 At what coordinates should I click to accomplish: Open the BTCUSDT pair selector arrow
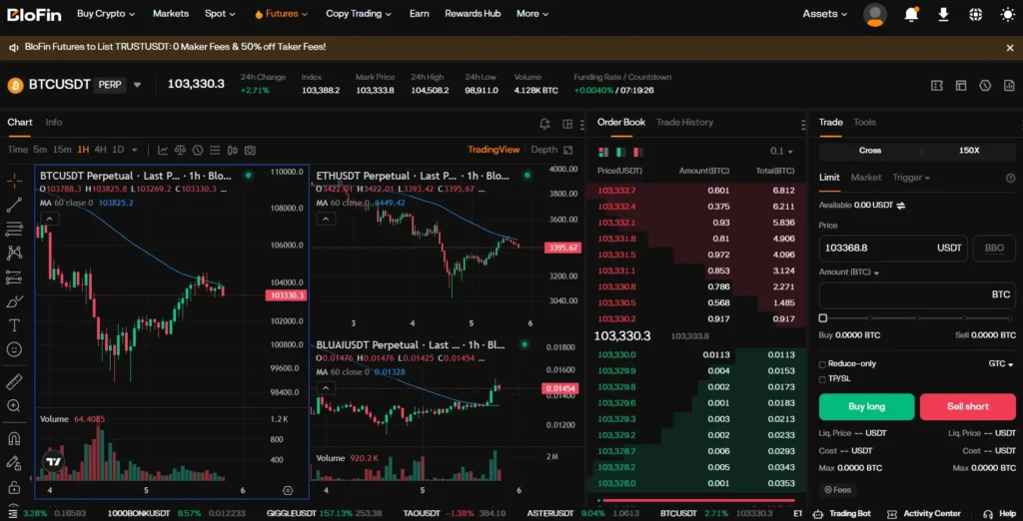(137, 85)
